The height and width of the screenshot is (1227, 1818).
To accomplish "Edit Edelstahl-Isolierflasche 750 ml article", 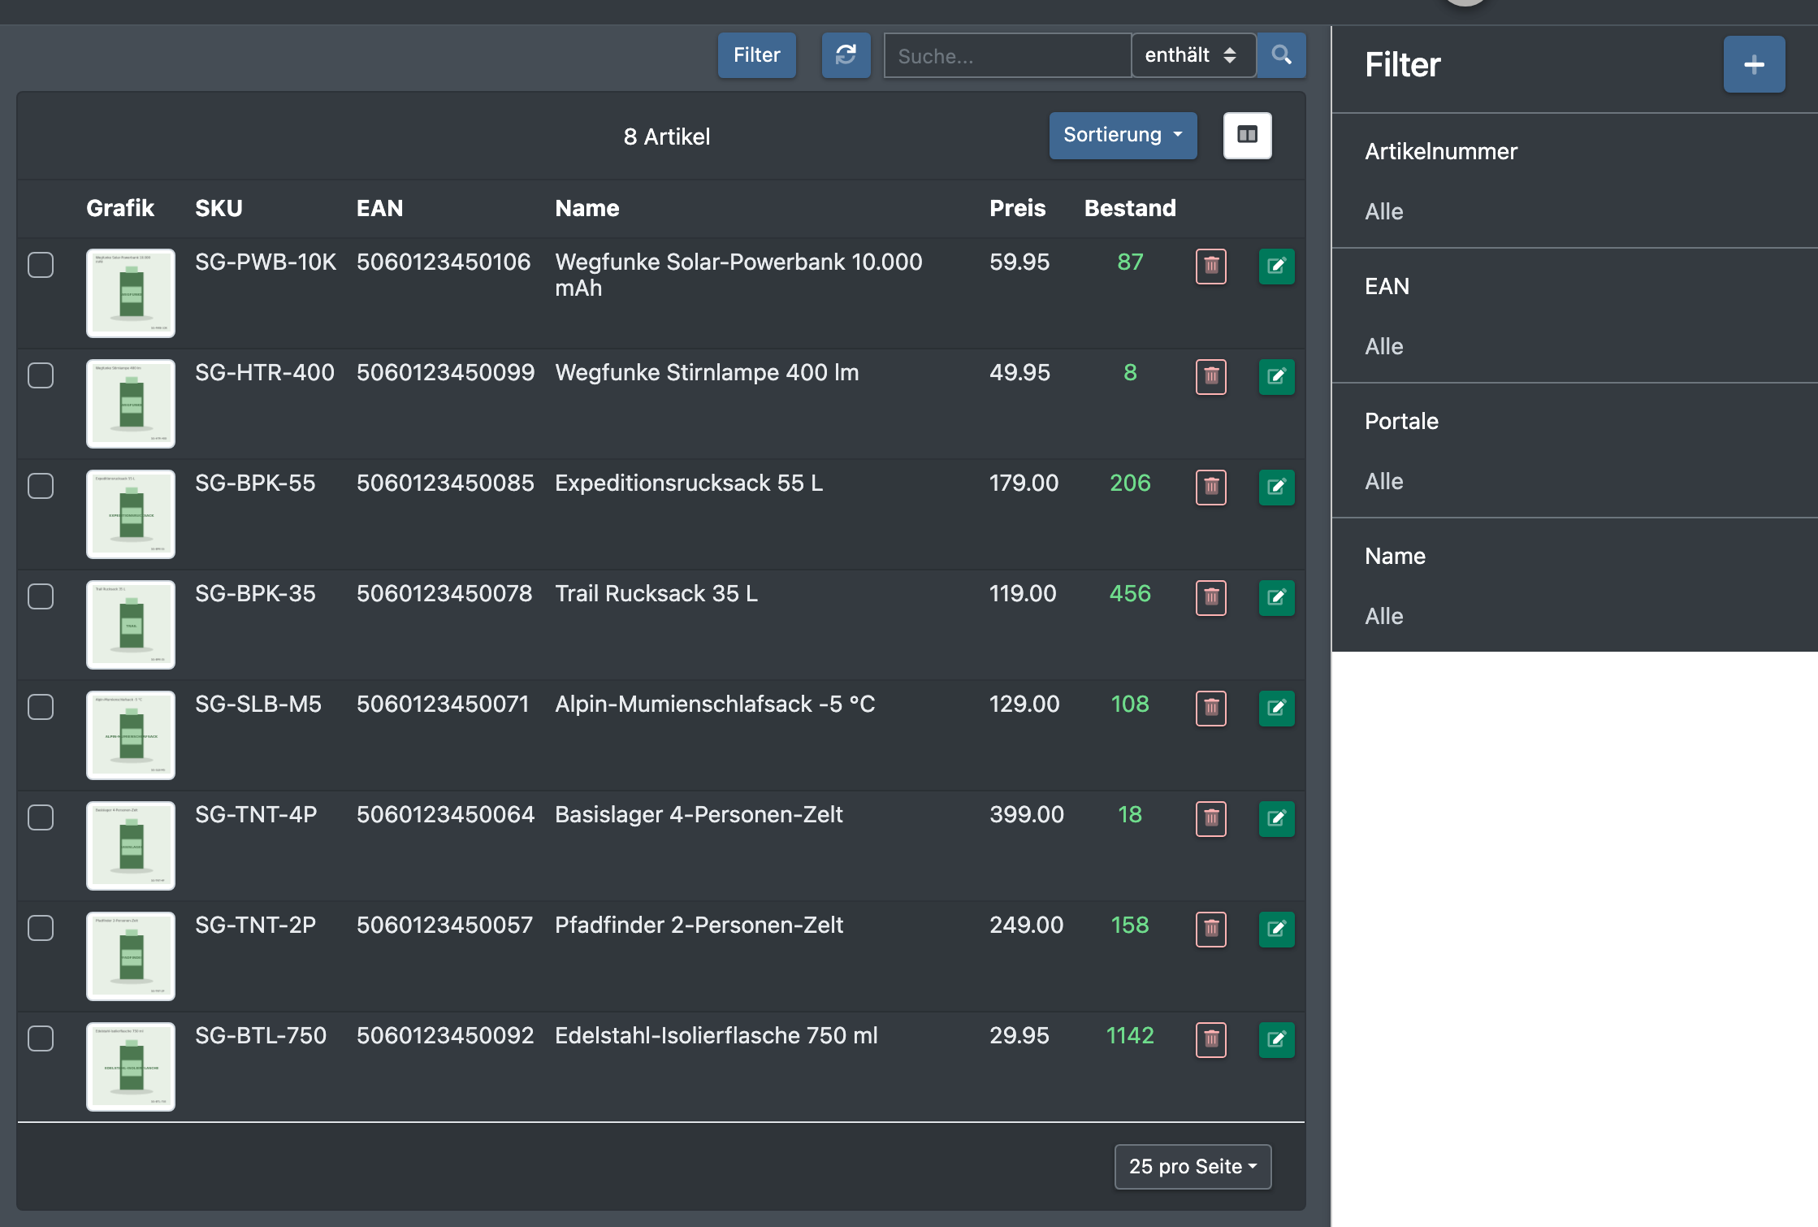I will pos(1276,1039).
